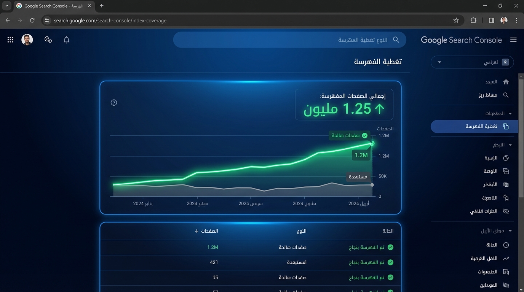524x292 pixels.
Task: Click the user settings icon beside the avatar
Action: click(x=48, y=40)
